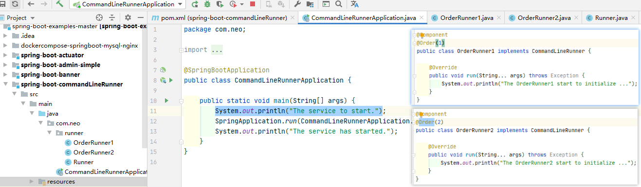
Task: Collapse the com.neo package
Action: (41, 123)
